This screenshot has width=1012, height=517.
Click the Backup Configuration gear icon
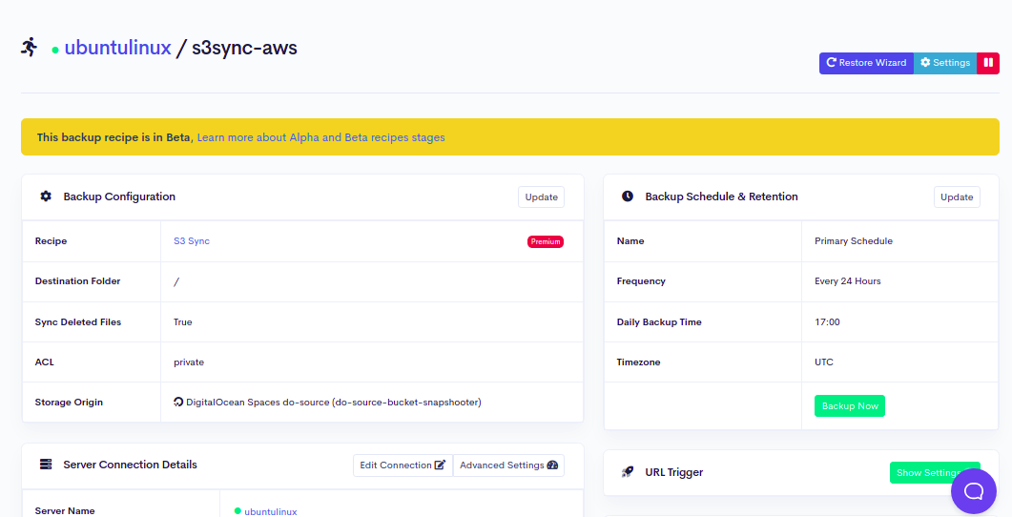[x=46, y=196]
